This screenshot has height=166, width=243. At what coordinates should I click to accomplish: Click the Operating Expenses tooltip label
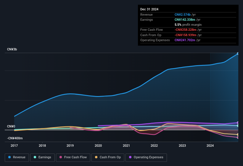155,40
